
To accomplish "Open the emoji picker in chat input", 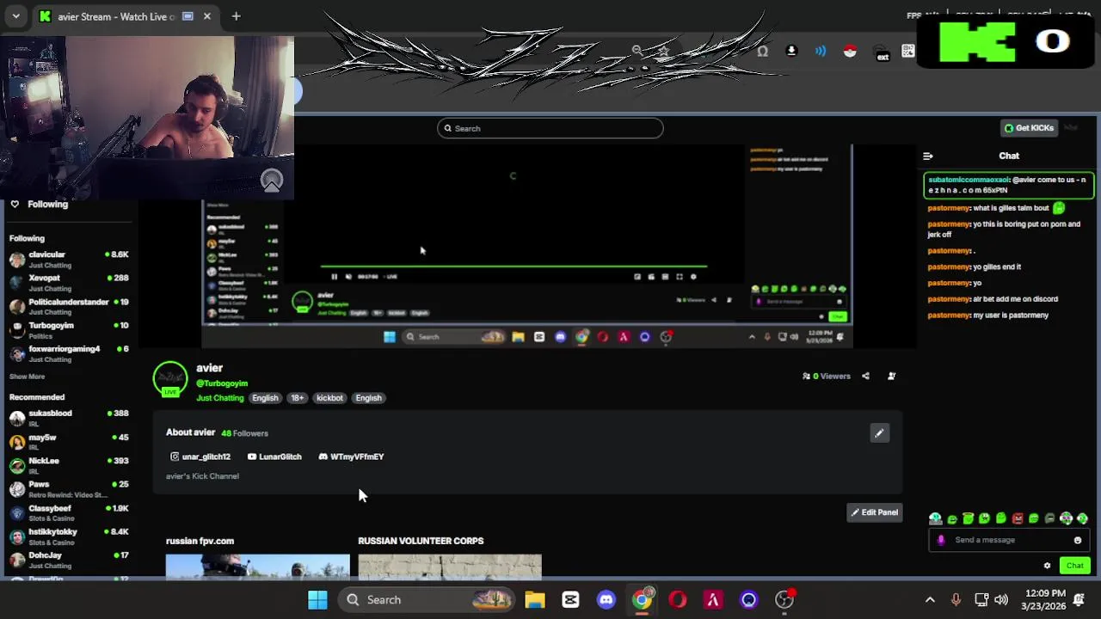I will point(1077,540).
